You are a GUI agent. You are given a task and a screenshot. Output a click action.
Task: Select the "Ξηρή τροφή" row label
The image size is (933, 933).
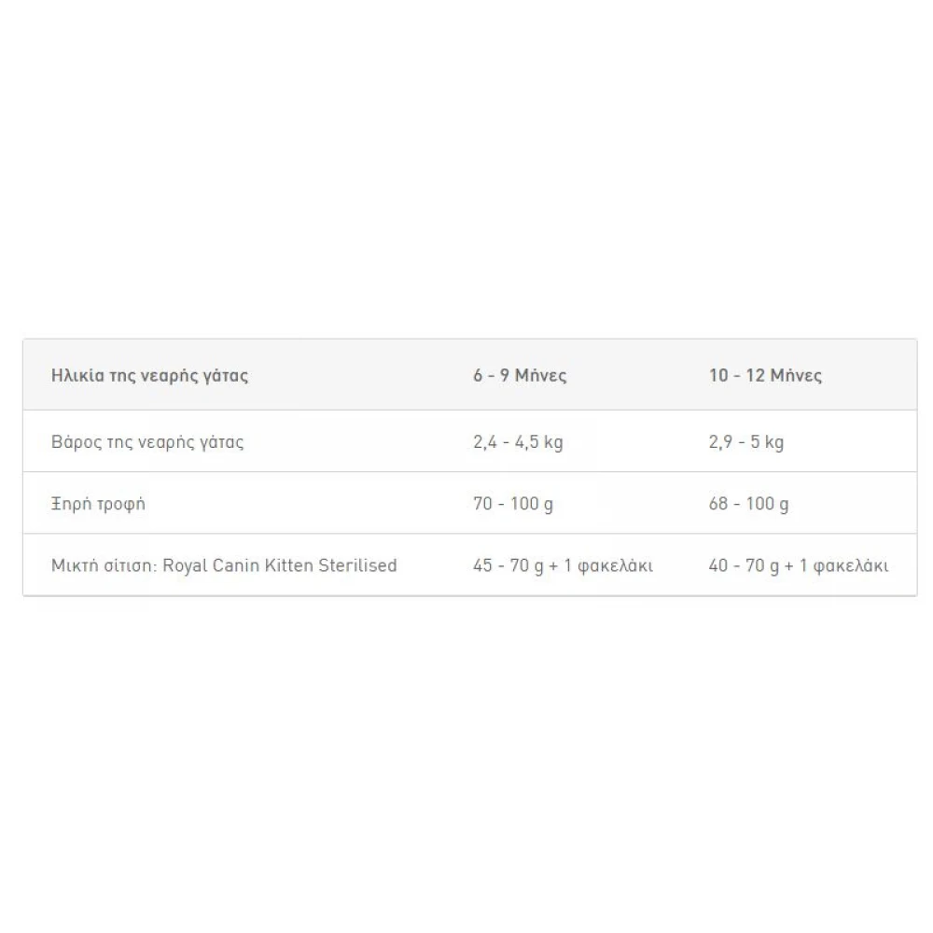[98, 505]
